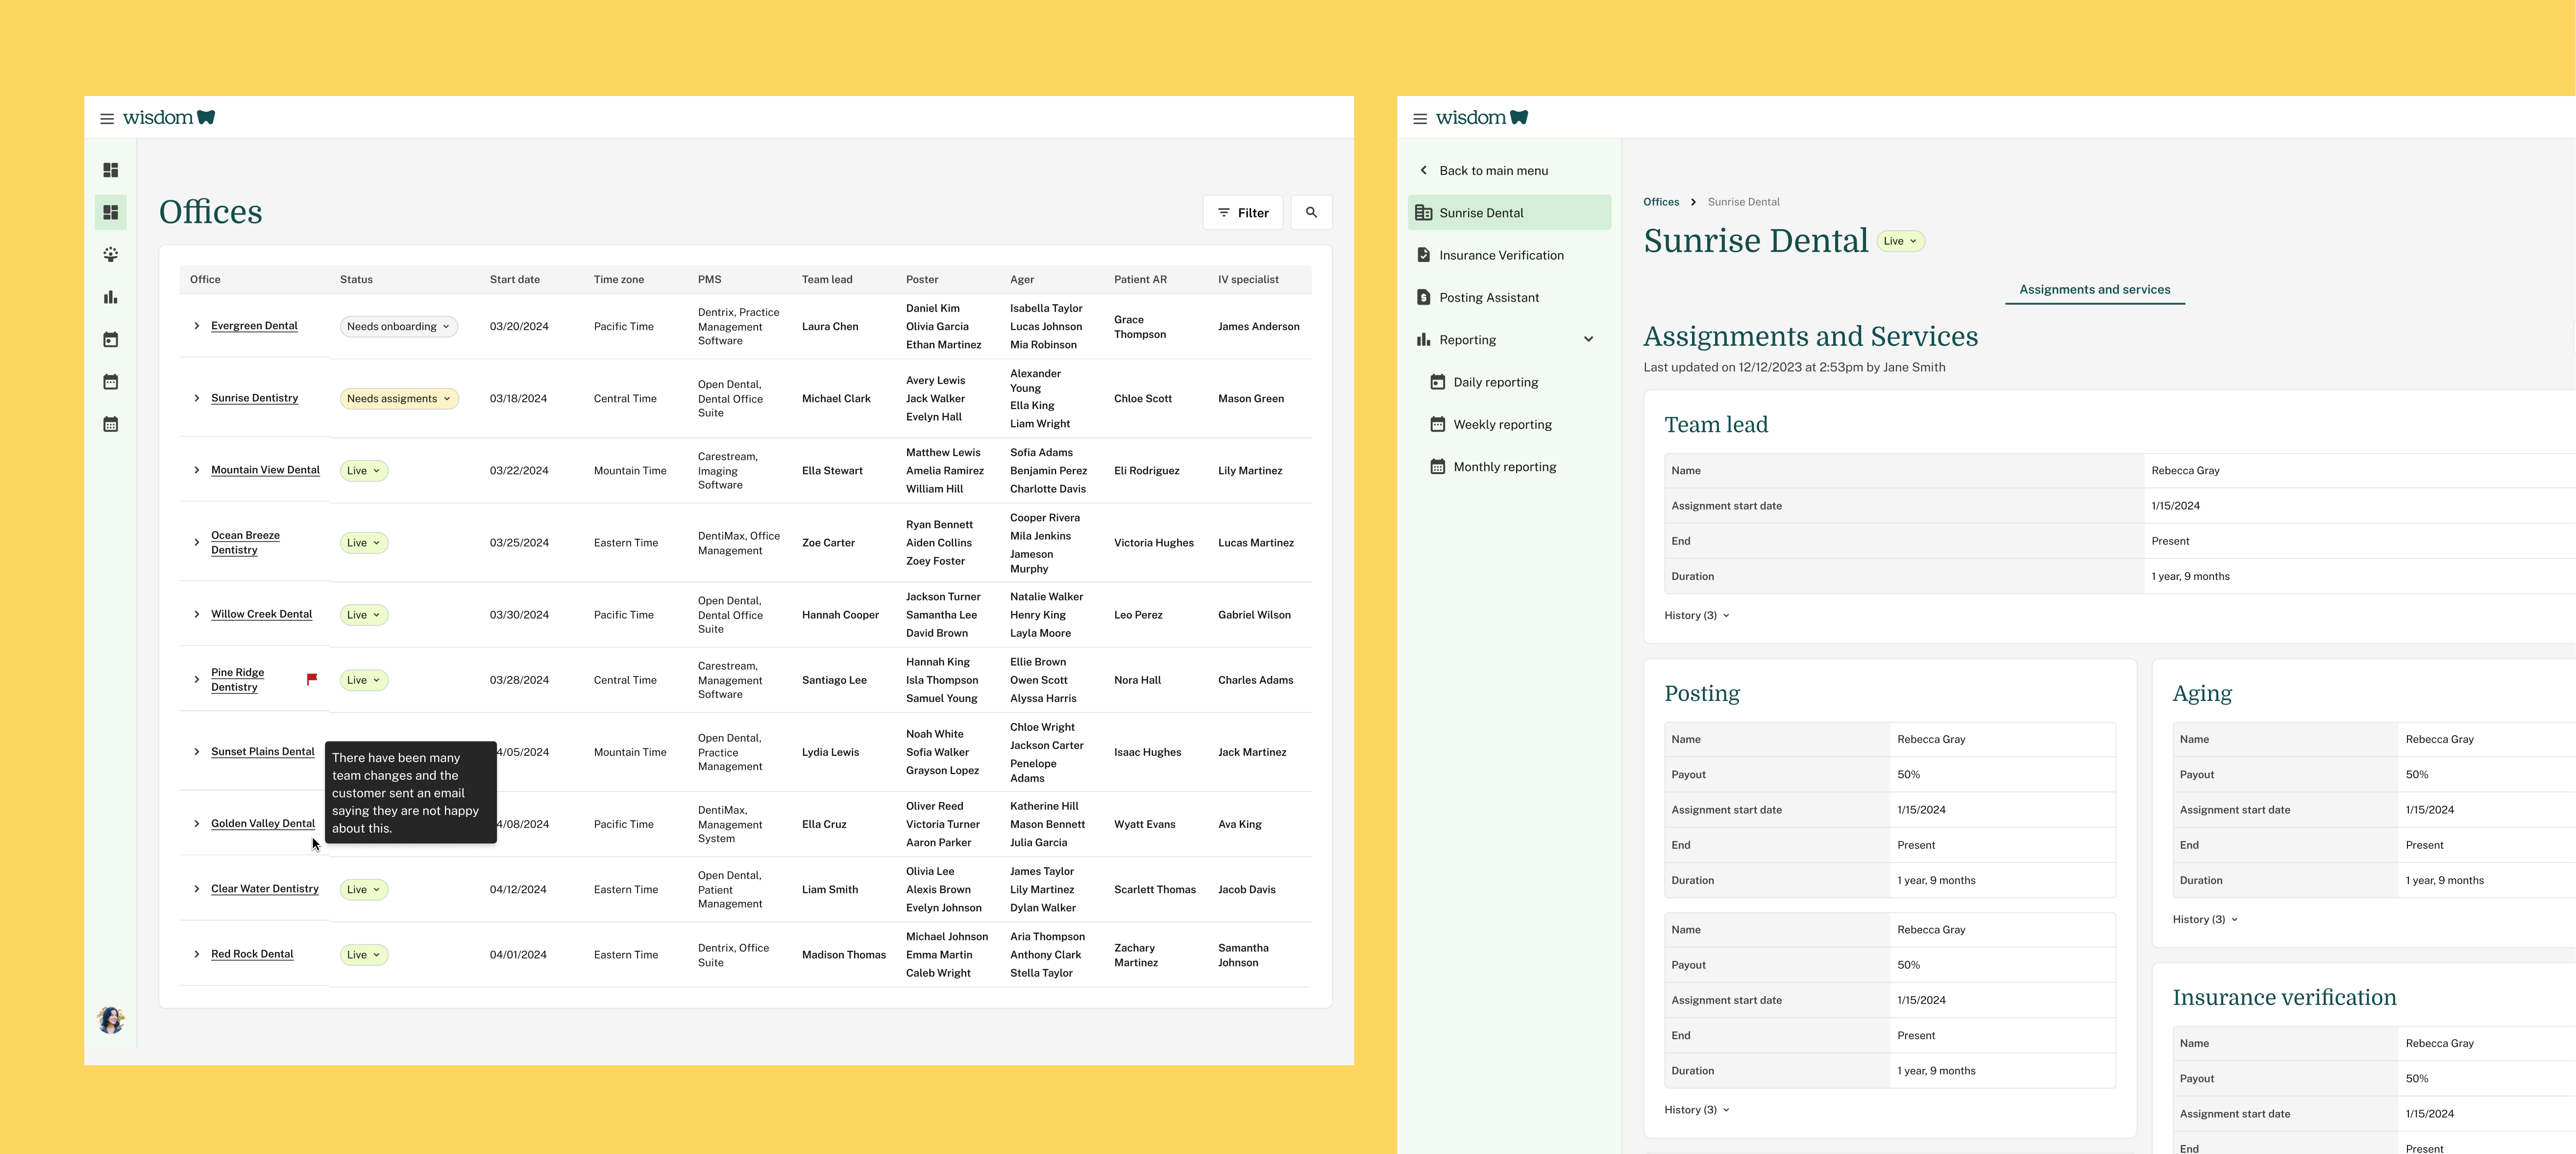The image size is (2576, 1154).
Task: Toggle Needs assigments status for Sunrise Dentistry
Action: point(399,398)
